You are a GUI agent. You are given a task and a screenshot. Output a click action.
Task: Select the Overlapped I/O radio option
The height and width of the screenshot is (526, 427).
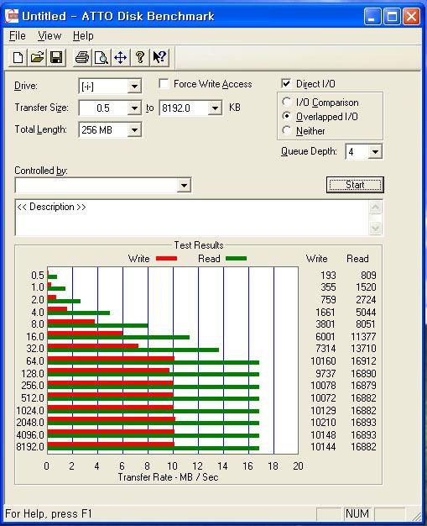287,116
